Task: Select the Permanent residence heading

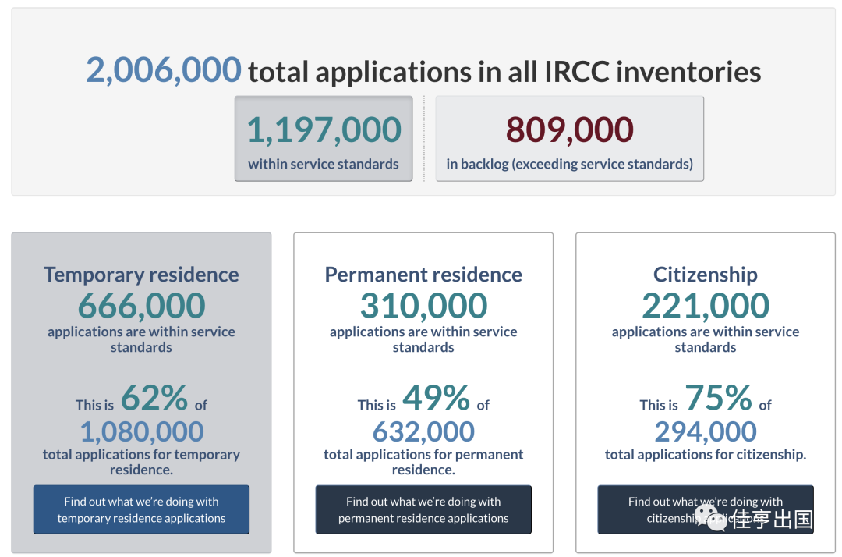Action: [x=423, y=275]
